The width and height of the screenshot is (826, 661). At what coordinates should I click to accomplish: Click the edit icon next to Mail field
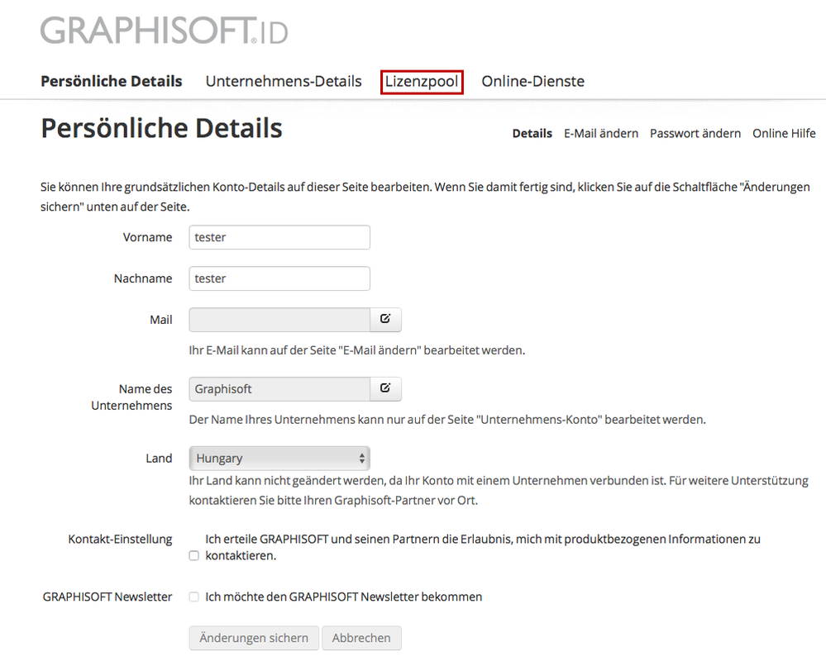point(385,319)
